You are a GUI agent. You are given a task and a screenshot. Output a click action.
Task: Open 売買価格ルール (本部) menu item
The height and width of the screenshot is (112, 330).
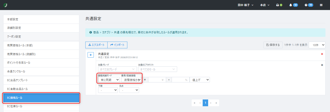tap(41, 45)
